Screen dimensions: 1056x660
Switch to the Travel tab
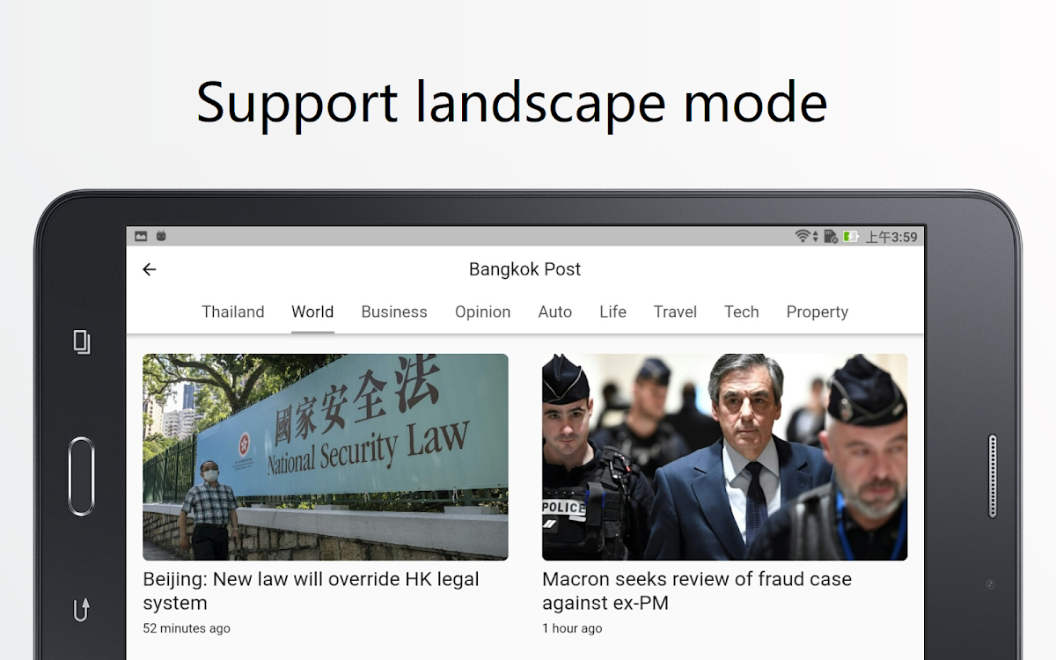(x=675, y=312)
